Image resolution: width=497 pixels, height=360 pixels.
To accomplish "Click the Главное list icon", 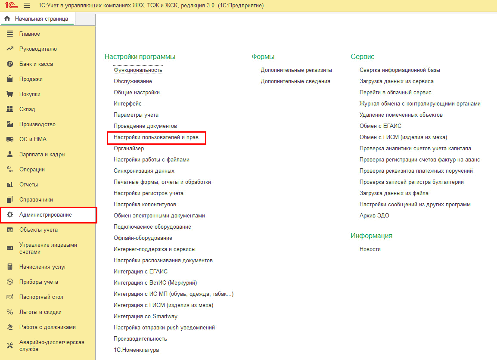I will (10, 34).
